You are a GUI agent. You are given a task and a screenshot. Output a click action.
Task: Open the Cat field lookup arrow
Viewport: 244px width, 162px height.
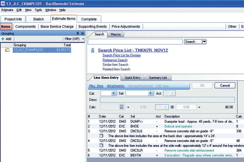point(114,93)
